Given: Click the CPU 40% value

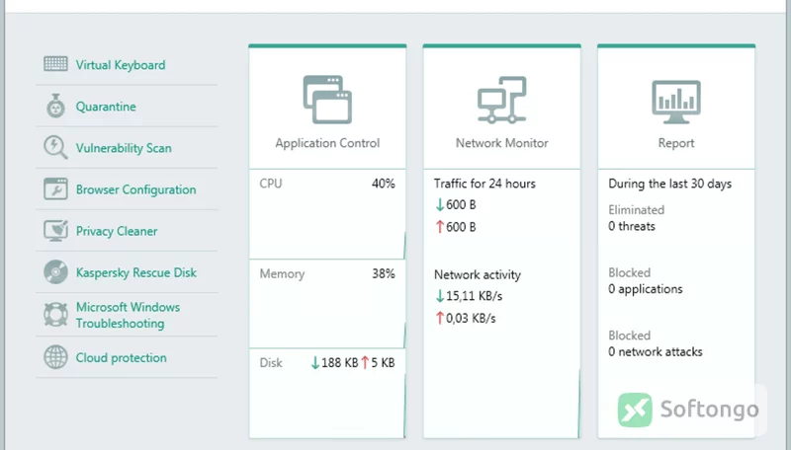Looking at the screenshot, I should click(384, 184).
